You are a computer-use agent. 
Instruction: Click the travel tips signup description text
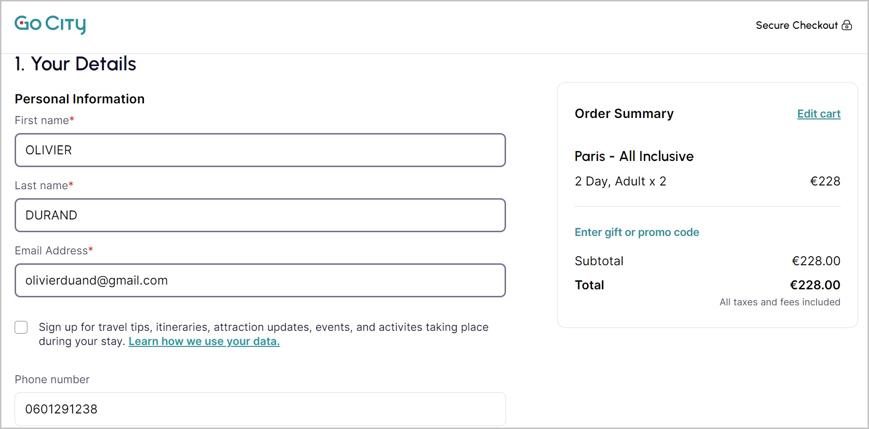[263, 328]
